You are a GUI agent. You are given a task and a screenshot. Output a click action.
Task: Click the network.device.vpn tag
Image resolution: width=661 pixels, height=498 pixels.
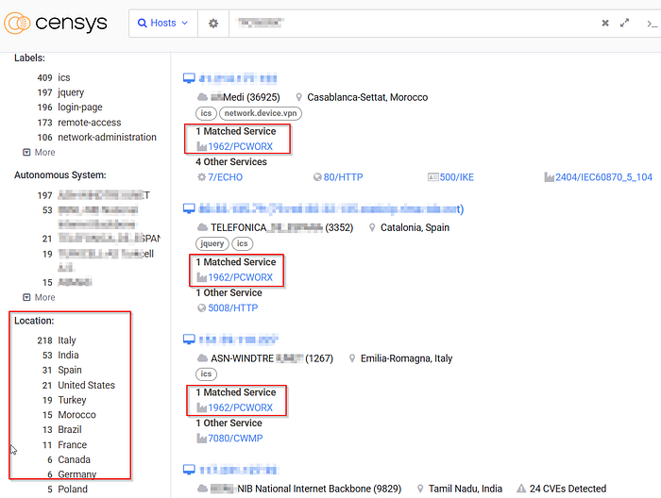[261, 113]
